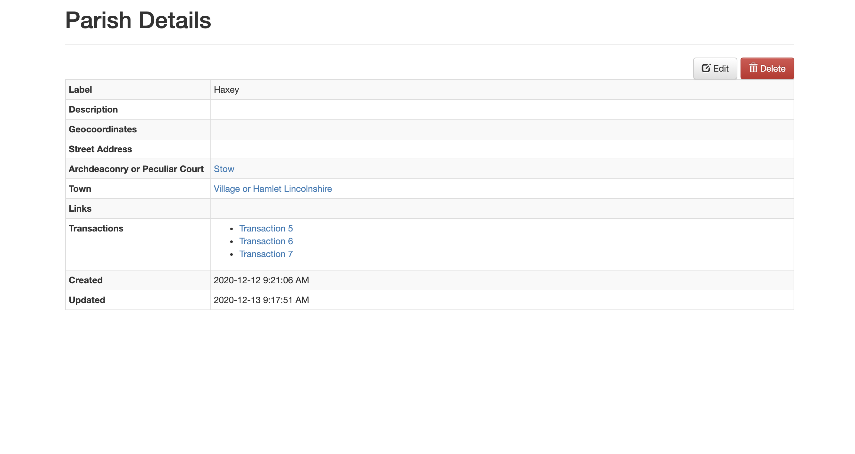Open the Village or Hamlet Lincolnshire town link
Viewport: 855px width, 454px height.
click(272, 189)
